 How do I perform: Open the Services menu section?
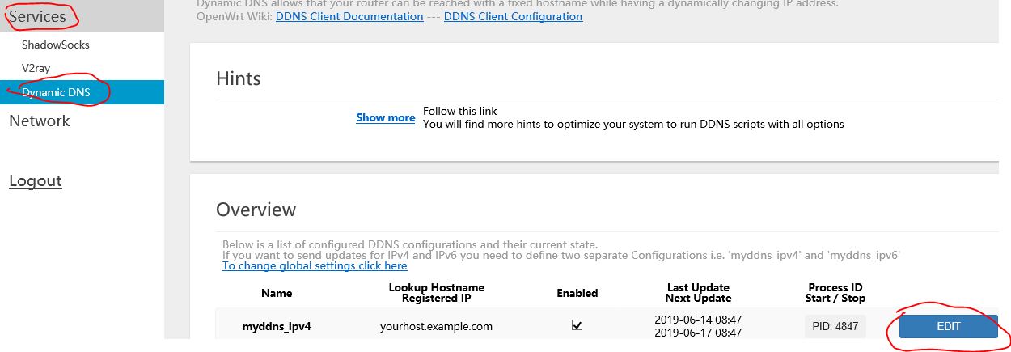[x=37, y=16]
